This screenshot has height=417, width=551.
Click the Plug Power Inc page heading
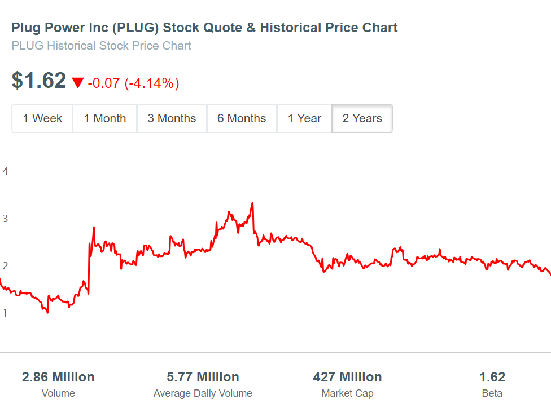click(x=204, y=27)
